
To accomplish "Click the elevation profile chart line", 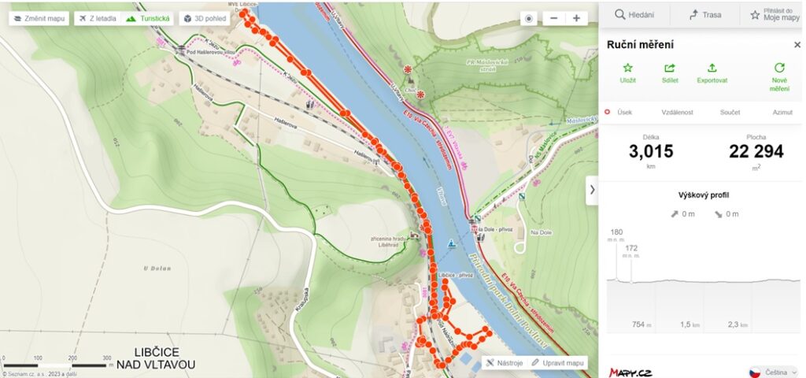I will pyautogui.click(x=703, y=281).
